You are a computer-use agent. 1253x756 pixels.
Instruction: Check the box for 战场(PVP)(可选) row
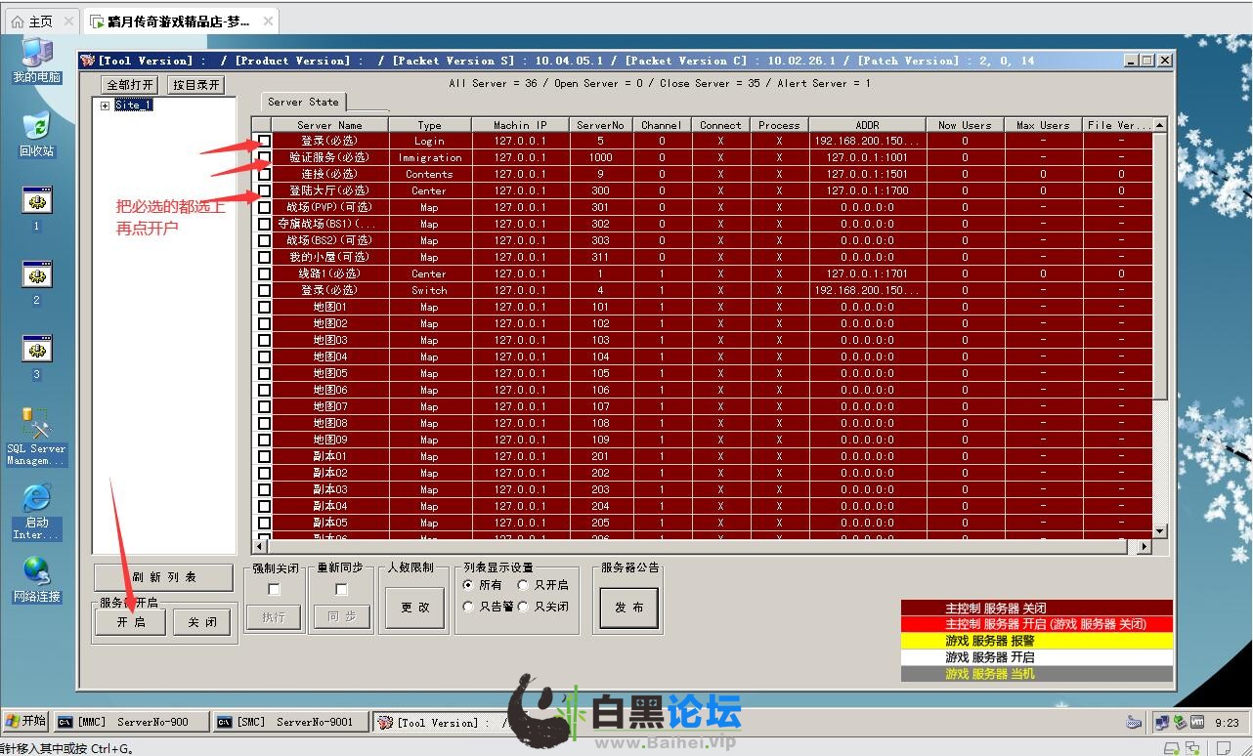[264, 207]
